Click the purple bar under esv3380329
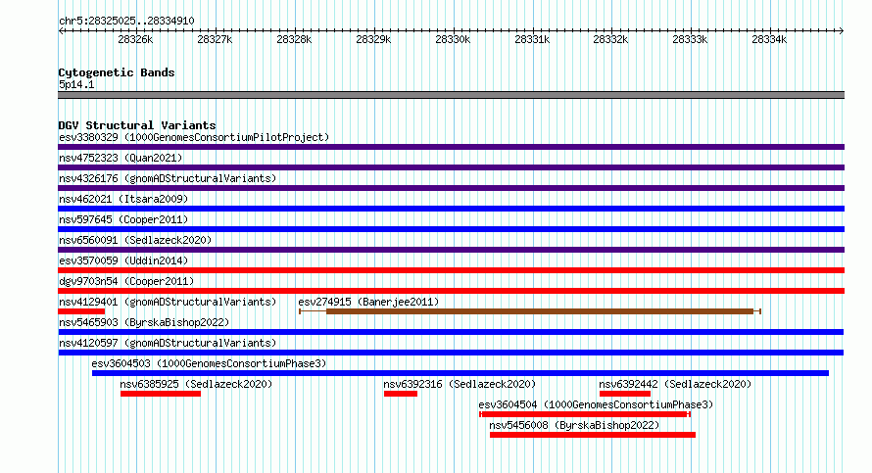The width and height of the screenshot is (872, 473). (x=451, y=147)
